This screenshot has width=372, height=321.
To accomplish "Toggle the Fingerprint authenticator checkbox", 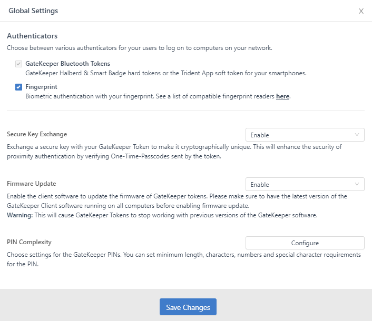I will (18, 87).
